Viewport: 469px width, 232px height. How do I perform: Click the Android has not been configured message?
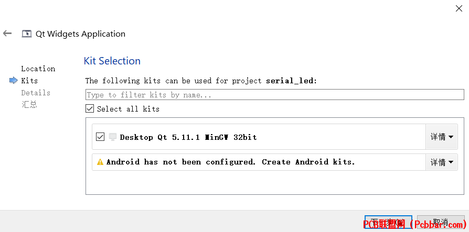[x=230, y=162]
